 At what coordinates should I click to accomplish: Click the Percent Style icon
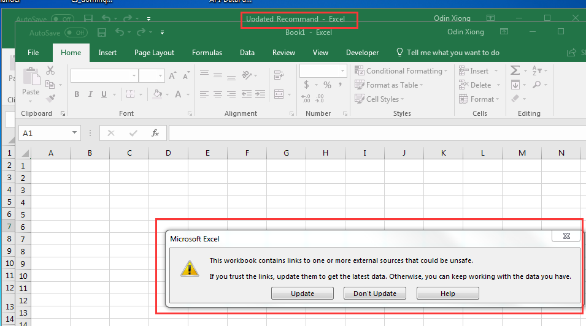(x=328, y=85)
